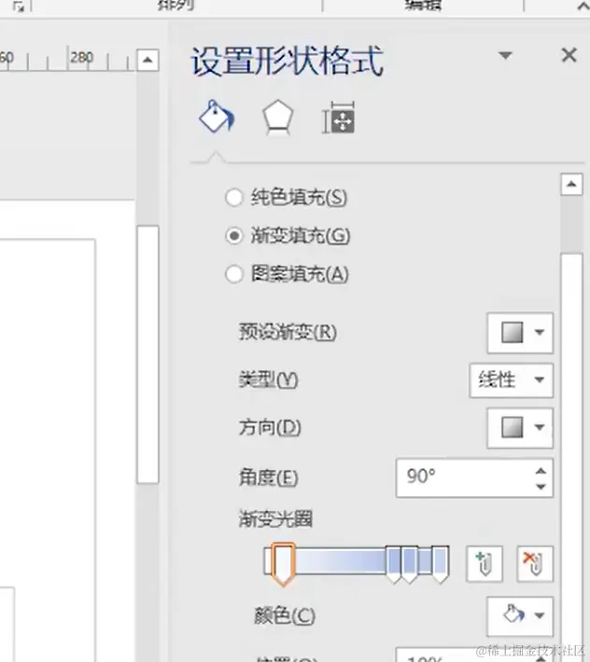Select the rightmost gradient stop
The image size is (590, 662).
pyautogui.click(x=440, y=564)
